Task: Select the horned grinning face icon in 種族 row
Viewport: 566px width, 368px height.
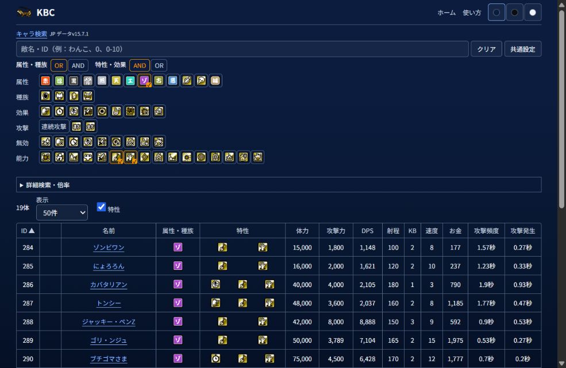Action: tap(88, 96)
